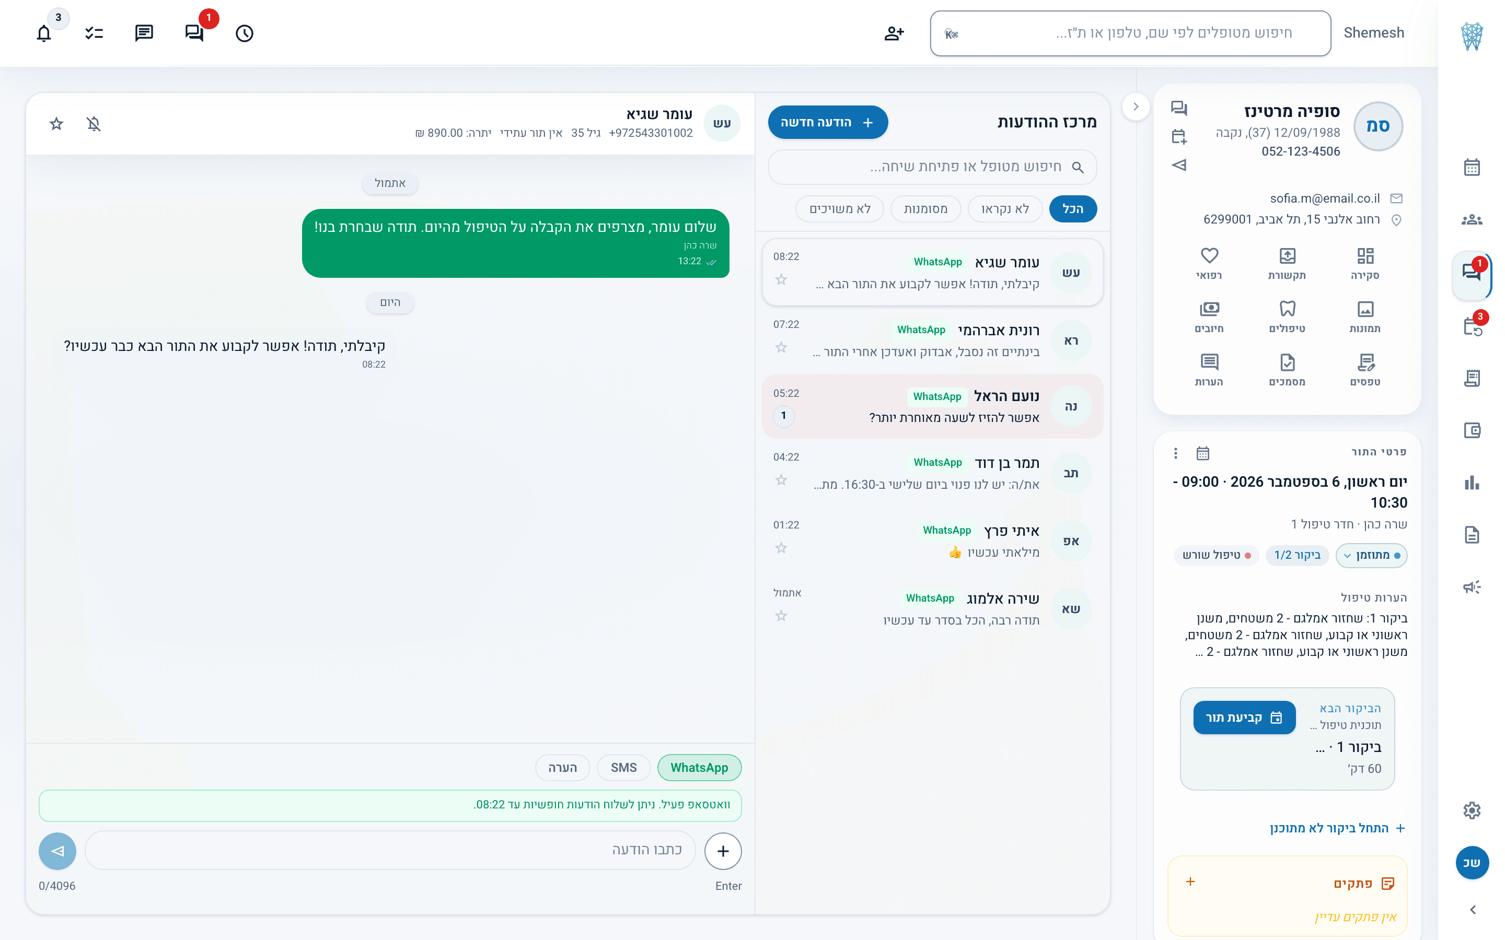Viewport: 1505px width, 940px height.
Task: Star the תמר בן דוד conversation
Action: 781,480
